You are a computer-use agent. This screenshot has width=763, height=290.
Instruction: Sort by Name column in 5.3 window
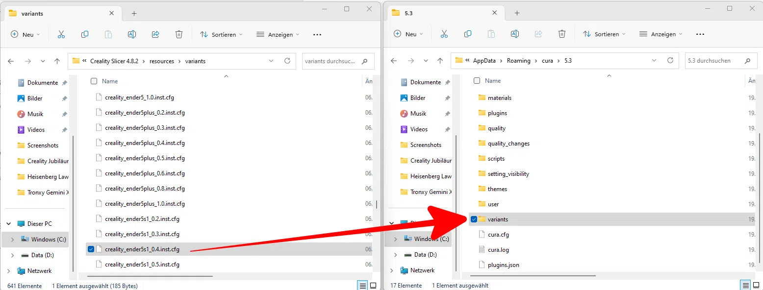pos(493,81)
